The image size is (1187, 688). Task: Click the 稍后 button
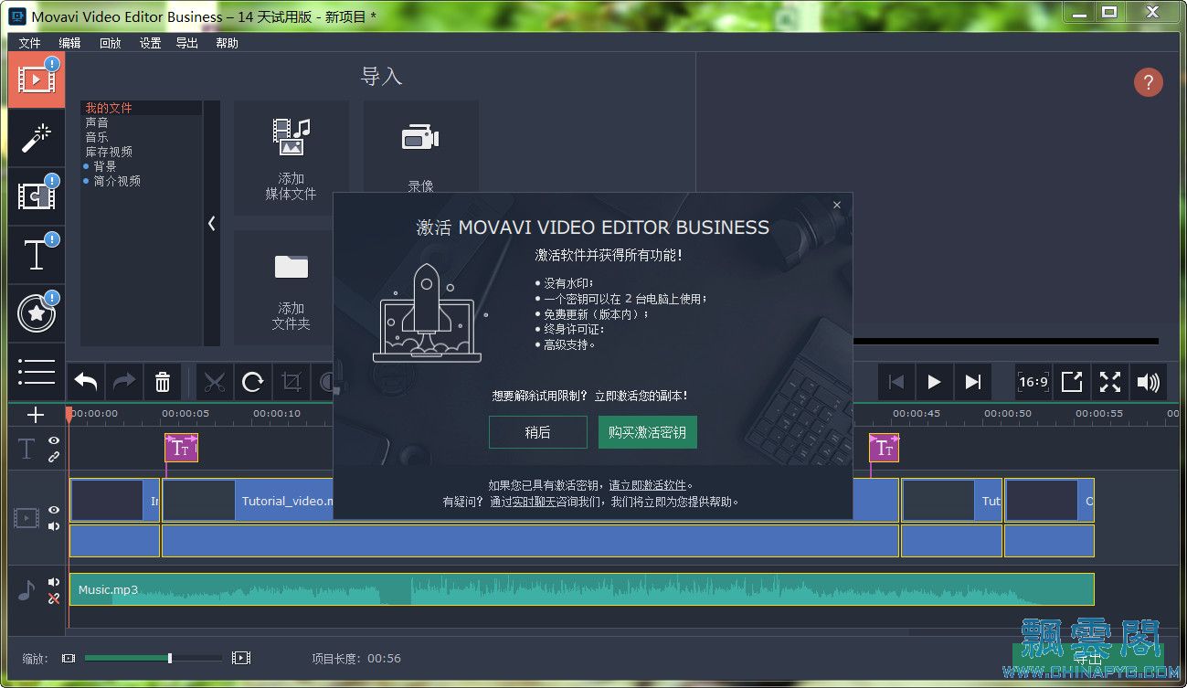[538, 432]
